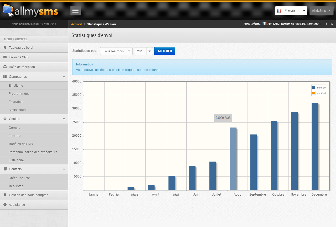Collapse the Contacts menu arrow
The width and height of the screenshot is (336, 227).
point(64,169)
